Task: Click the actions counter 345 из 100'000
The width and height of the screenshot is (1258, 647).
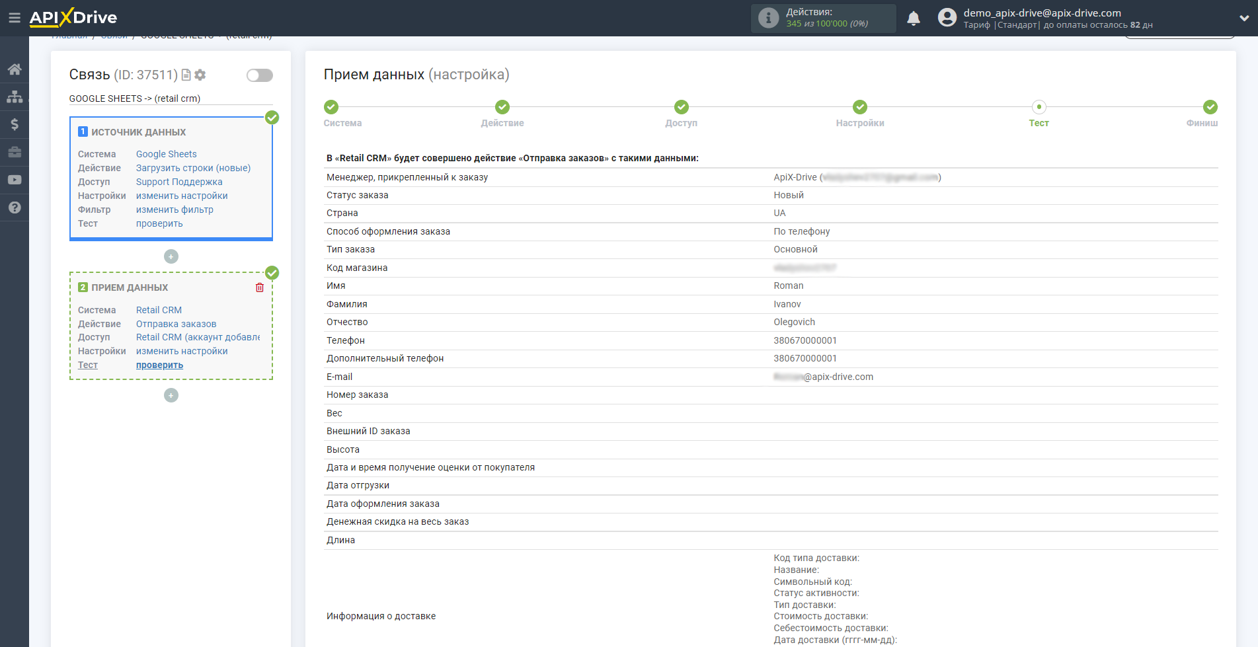Action: pos(827,24)
